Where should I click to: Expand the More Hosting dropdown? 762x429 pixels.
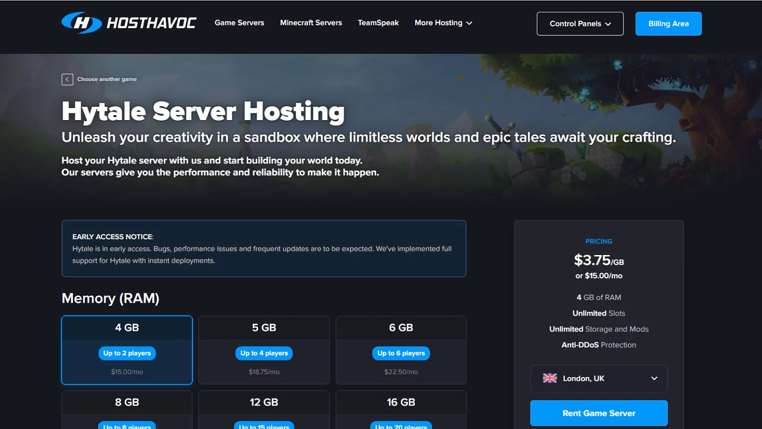[x=443, y=22]
